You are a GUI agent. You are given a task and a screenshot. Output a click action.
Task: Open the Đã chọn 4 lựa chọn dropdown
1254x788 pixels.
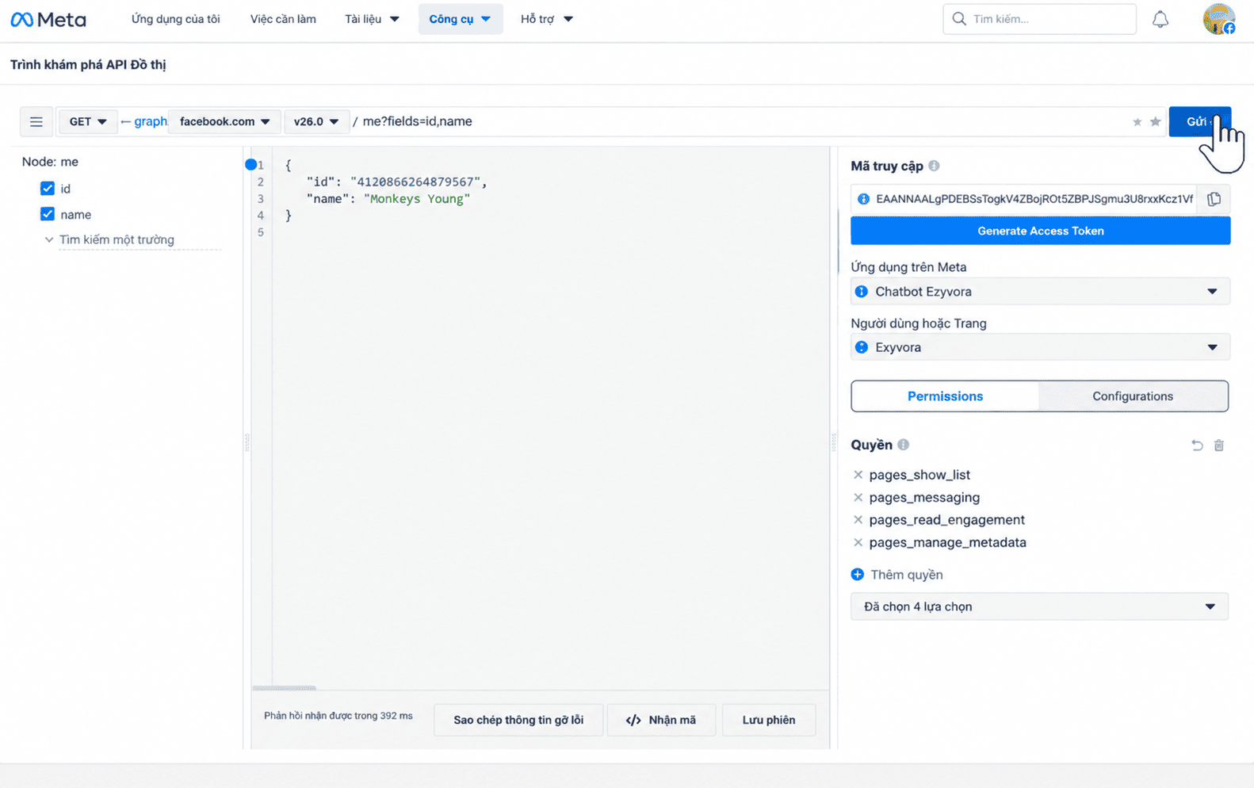pyautogui.click(x=1039, y=606)
